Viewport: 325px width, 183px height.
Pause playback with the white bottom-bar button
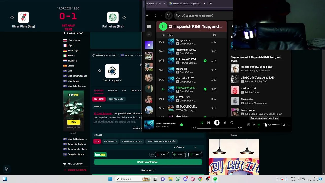click(x=217, y=123)
